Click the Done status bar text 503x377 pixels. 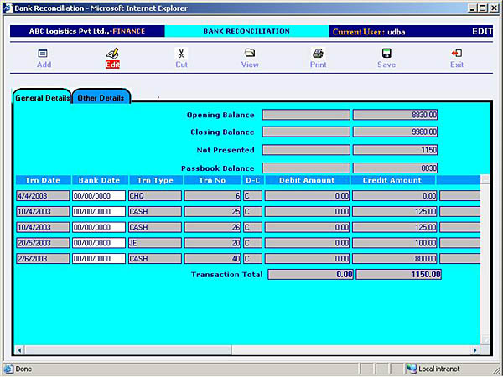23,369
